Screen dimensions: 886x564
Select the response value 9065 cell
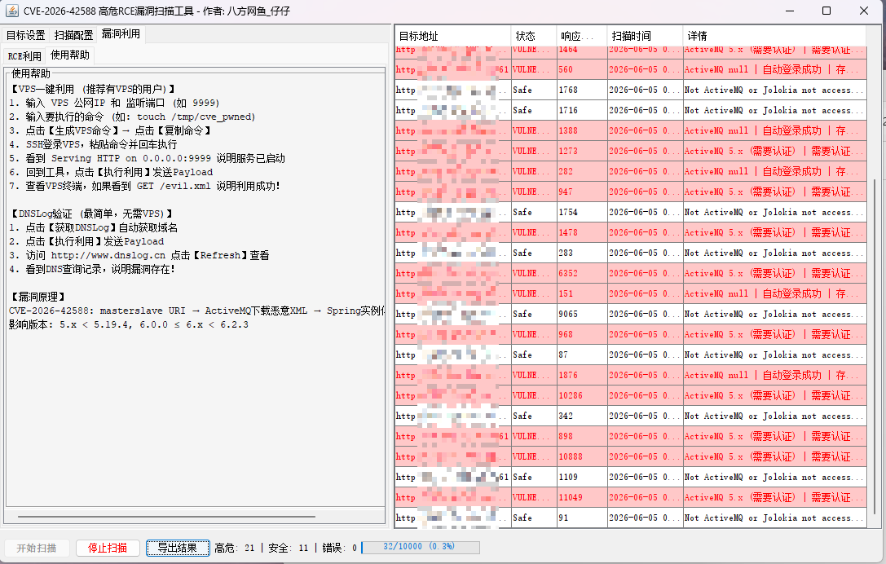click(x=582, y=314)
